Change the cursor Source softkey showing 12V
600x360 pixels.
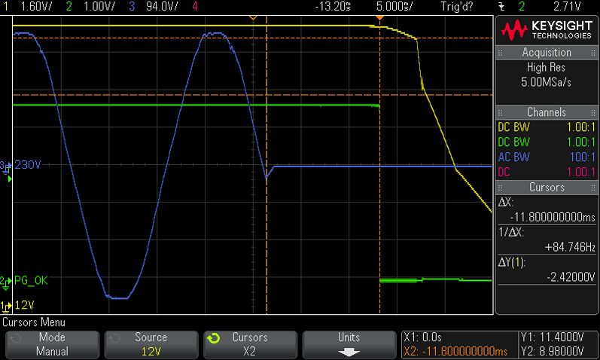pyautogui.click(x=151, y=345)
